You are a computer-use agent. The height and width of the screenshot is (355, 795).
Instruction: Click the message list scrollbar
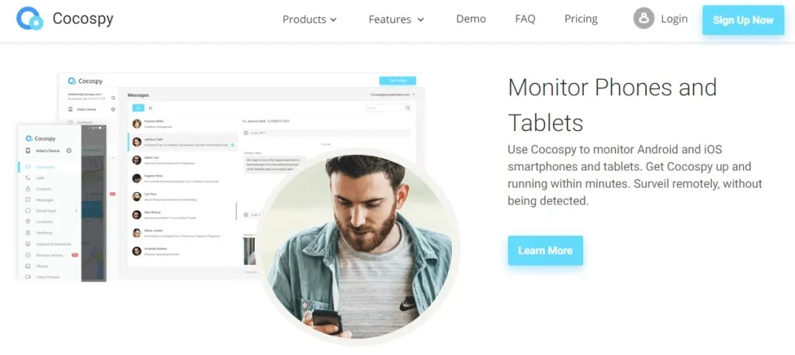tap(236, 211)
